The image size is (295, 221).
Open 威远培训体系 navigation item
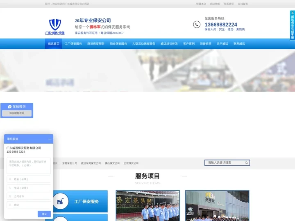click(169, 44)
